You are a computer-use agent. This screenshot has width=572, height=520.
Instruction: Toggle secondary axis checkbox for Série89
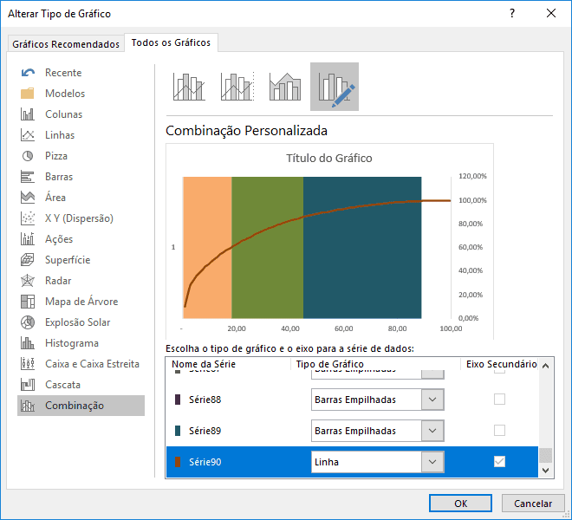[499, 431]
